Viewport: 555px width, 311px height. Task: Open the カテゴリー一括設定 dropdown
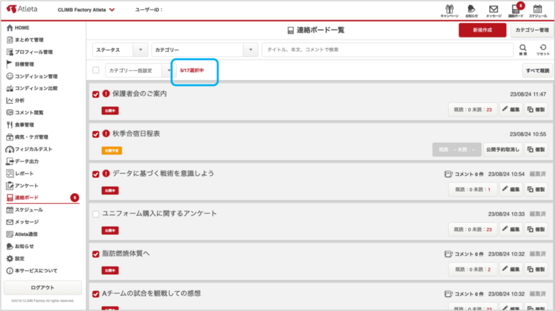(x=138, y=71)
